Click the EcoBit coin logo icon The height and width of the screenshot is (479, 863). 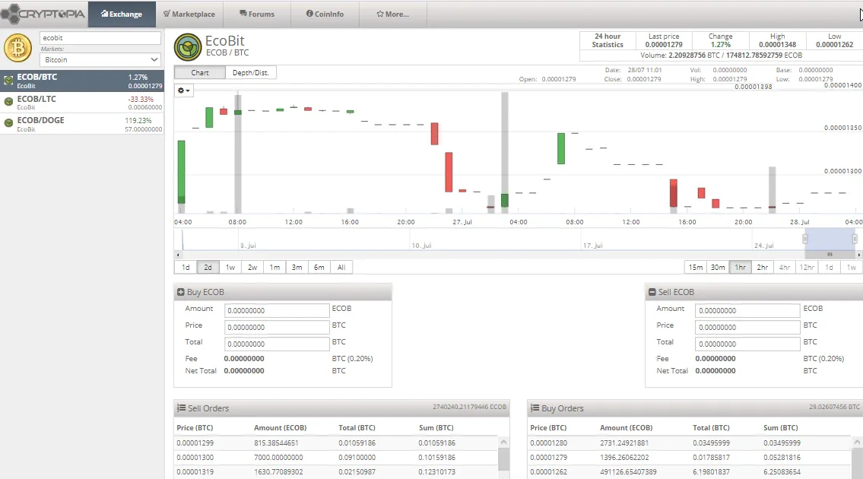click(188, 47)
